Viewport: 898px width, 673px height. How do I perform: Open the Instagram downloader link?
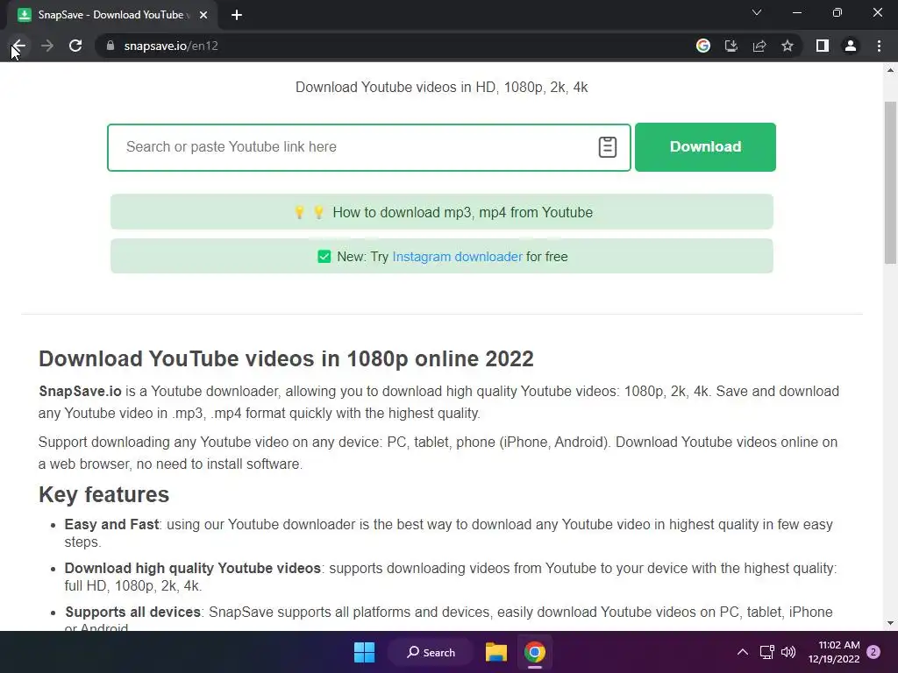pyautogui.click(x=457, y=257)
